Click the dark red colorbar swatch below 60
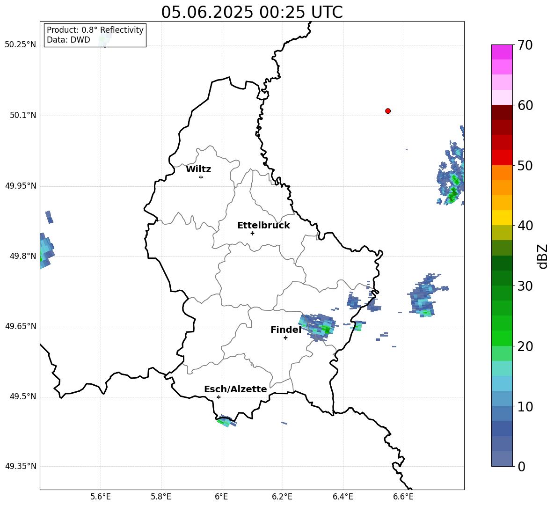This screenshot has width=554, height=506. tap(502, 113)
